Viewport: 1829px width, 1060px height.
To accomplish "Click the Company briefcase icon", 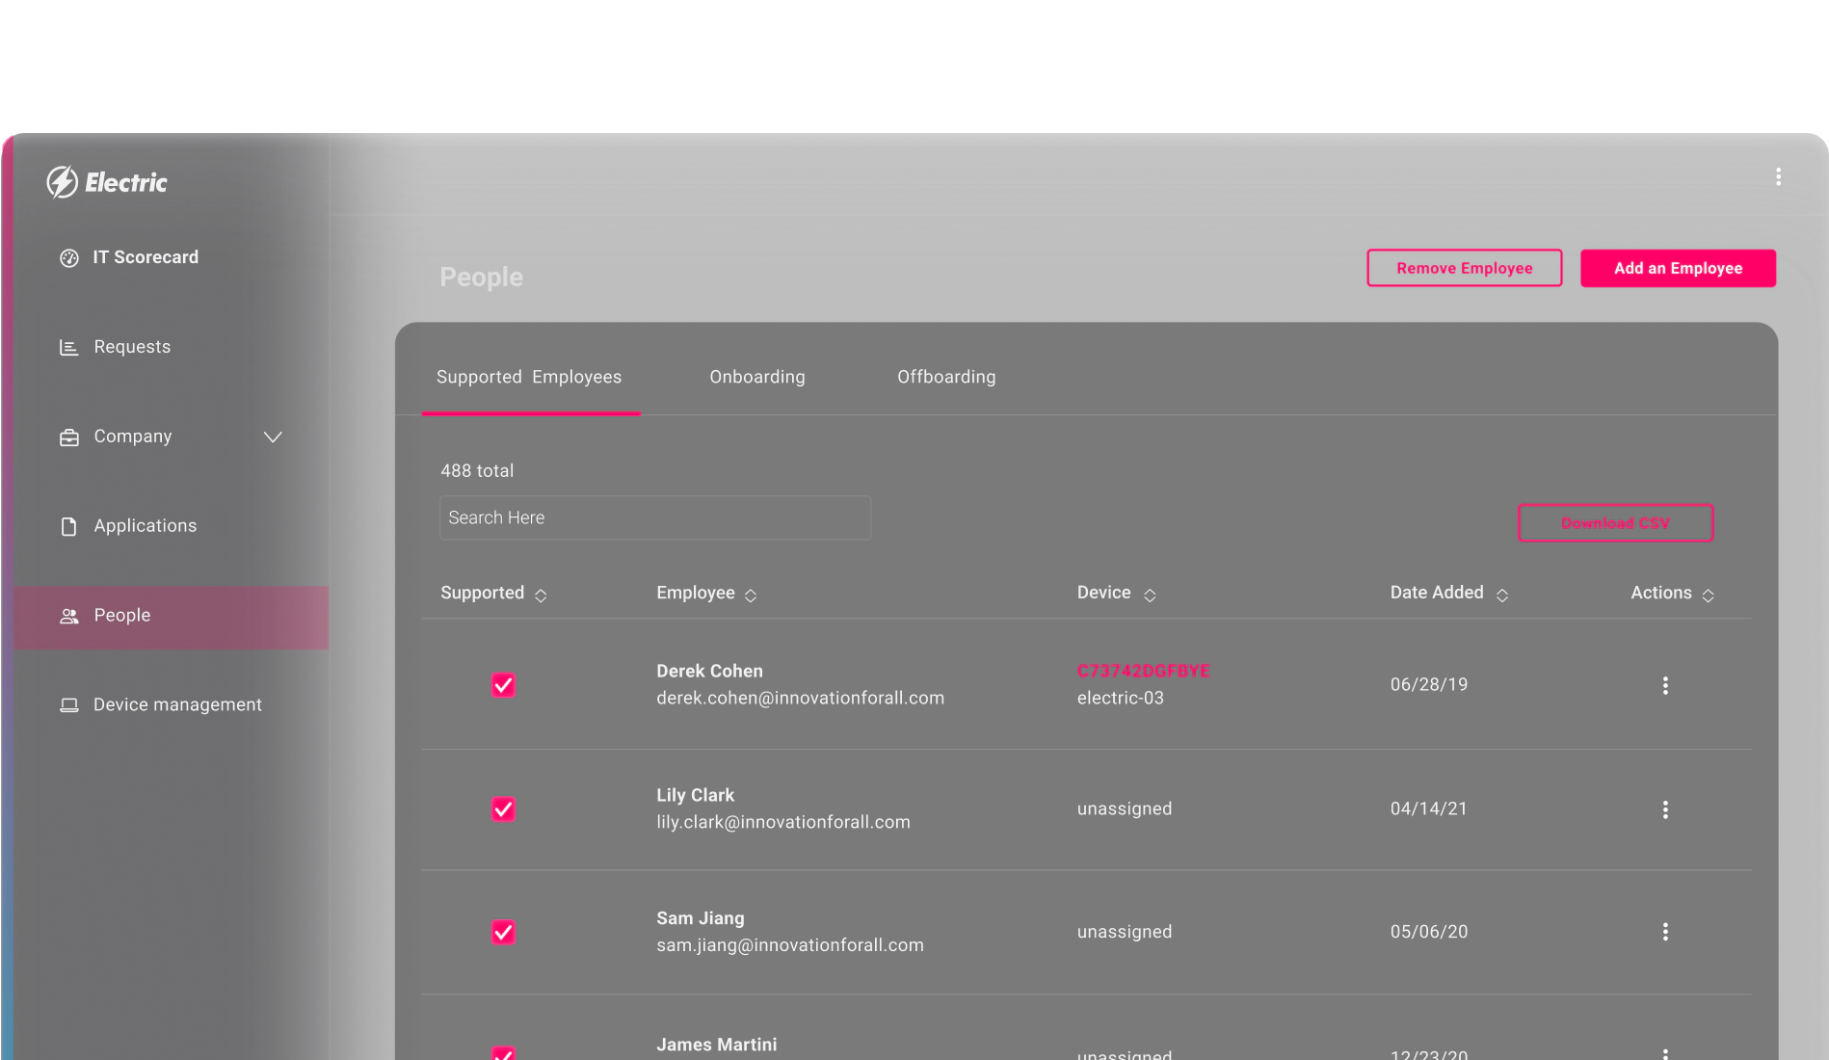I will (69, 437).
